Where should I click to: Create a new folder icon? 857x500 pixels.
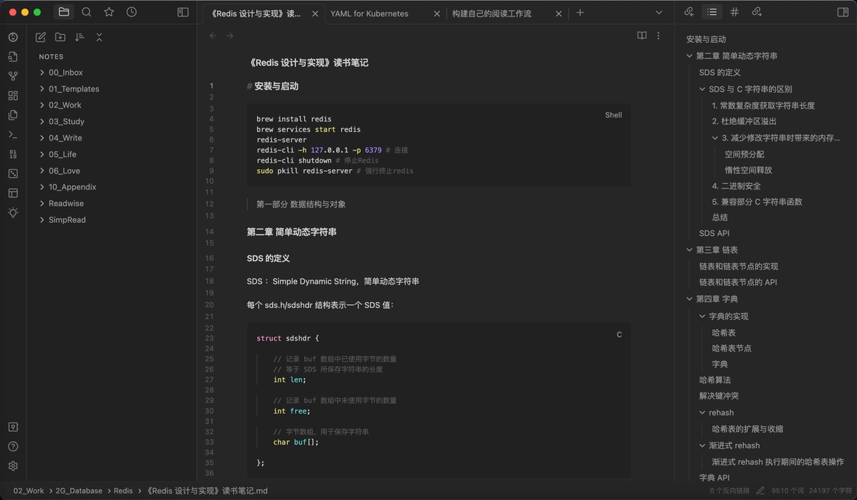click(x=60, y=37)
